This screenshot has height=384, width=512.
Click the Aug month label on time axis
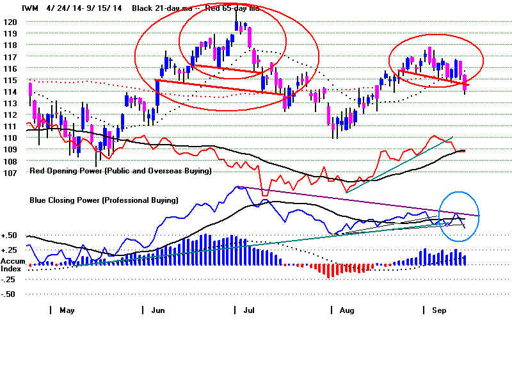[x=347, y=310]
